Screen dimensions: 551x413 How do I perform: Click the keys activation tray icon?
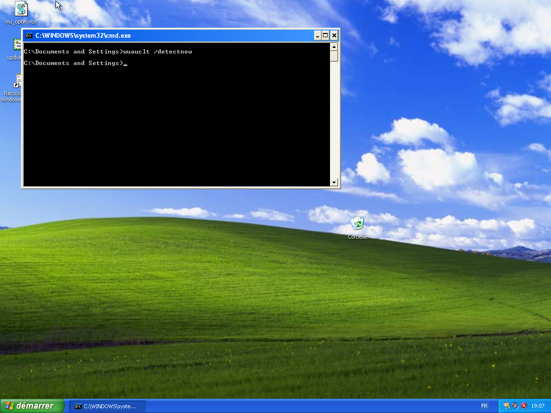(507, 406)
